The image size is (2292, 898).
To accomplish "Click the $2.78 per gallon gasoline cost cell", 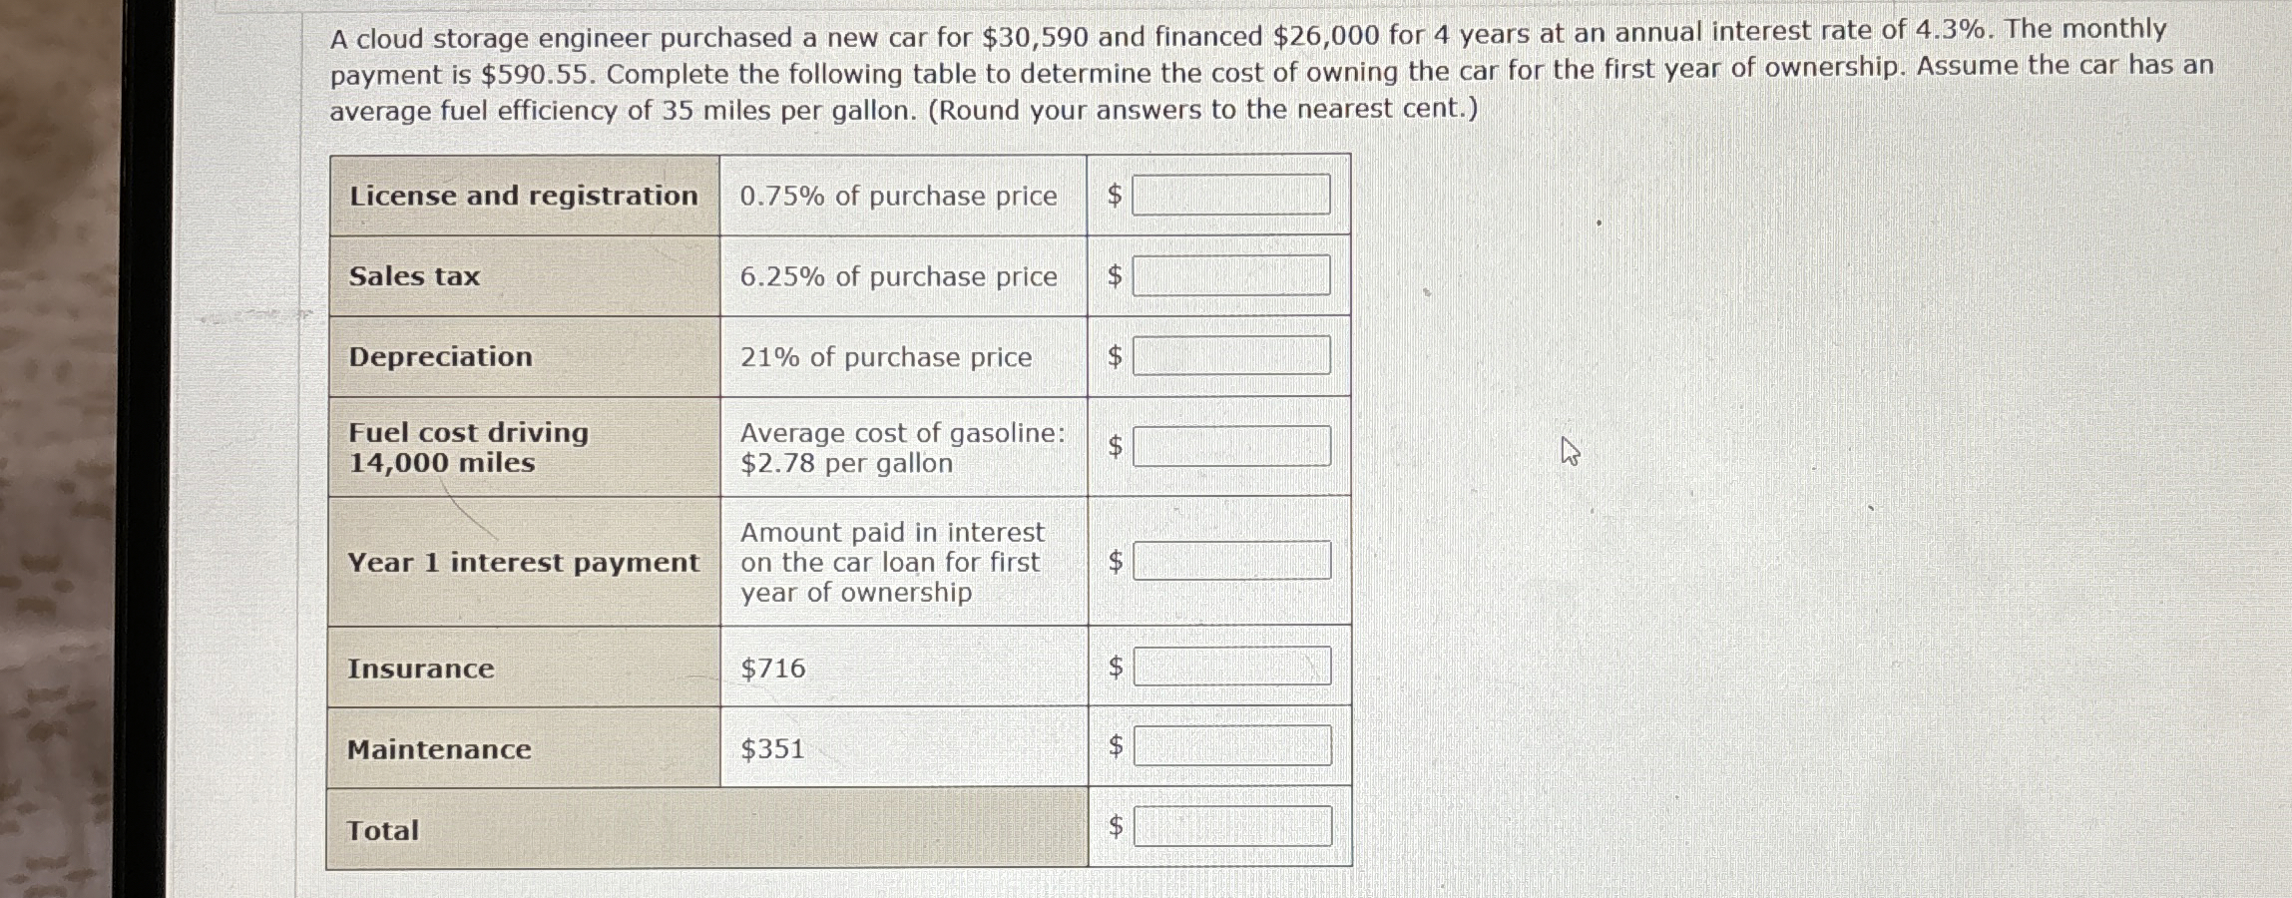I will tap(901, 448).
